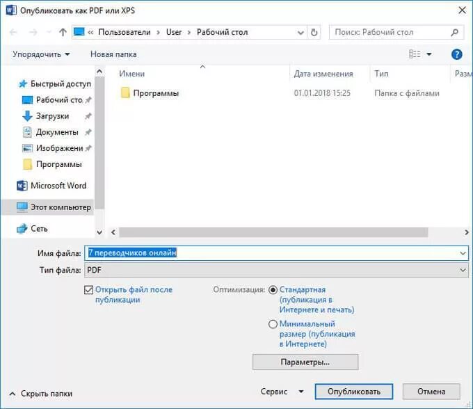Go back with the left arrow
Viewport: 473px width, 409px height.
[13, 32]
